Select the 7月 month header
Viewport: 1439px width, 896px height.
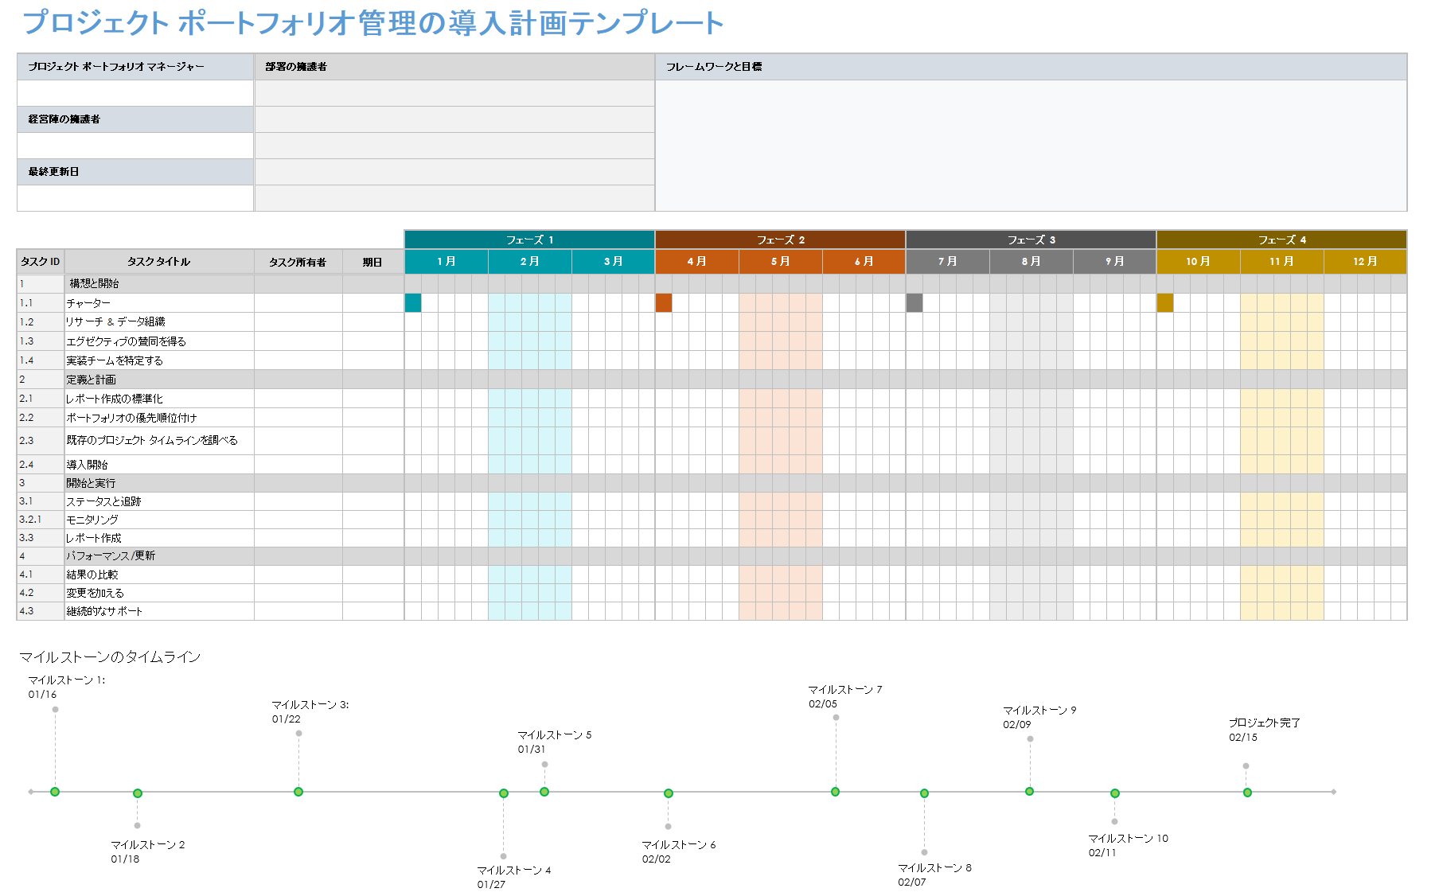948,261
